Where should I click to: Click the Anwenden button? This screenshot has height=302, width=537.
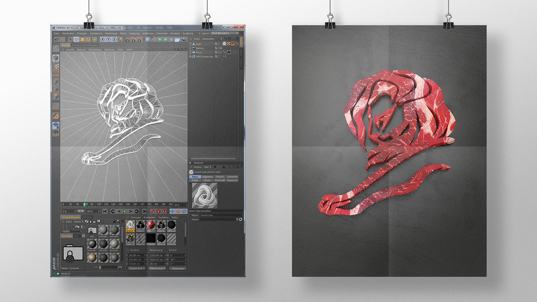pos(177,268)
